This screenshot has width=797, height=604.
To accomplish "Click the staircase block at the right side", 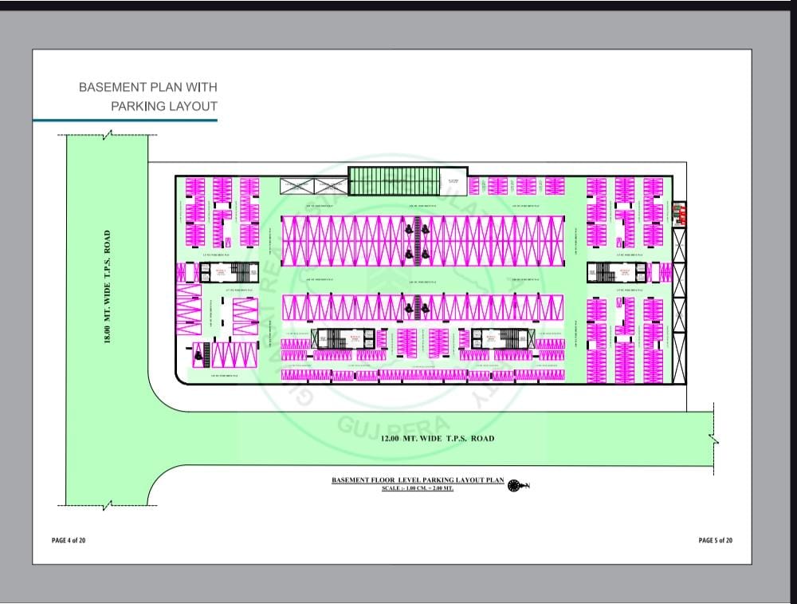I will 608,272.
